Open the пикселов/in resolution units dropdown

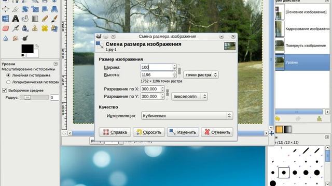tap(189, 97)
